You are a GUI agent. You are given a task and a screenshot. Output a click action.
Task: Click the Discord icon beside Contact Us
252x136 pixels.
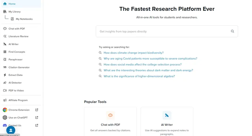click(x=5, y=125)
